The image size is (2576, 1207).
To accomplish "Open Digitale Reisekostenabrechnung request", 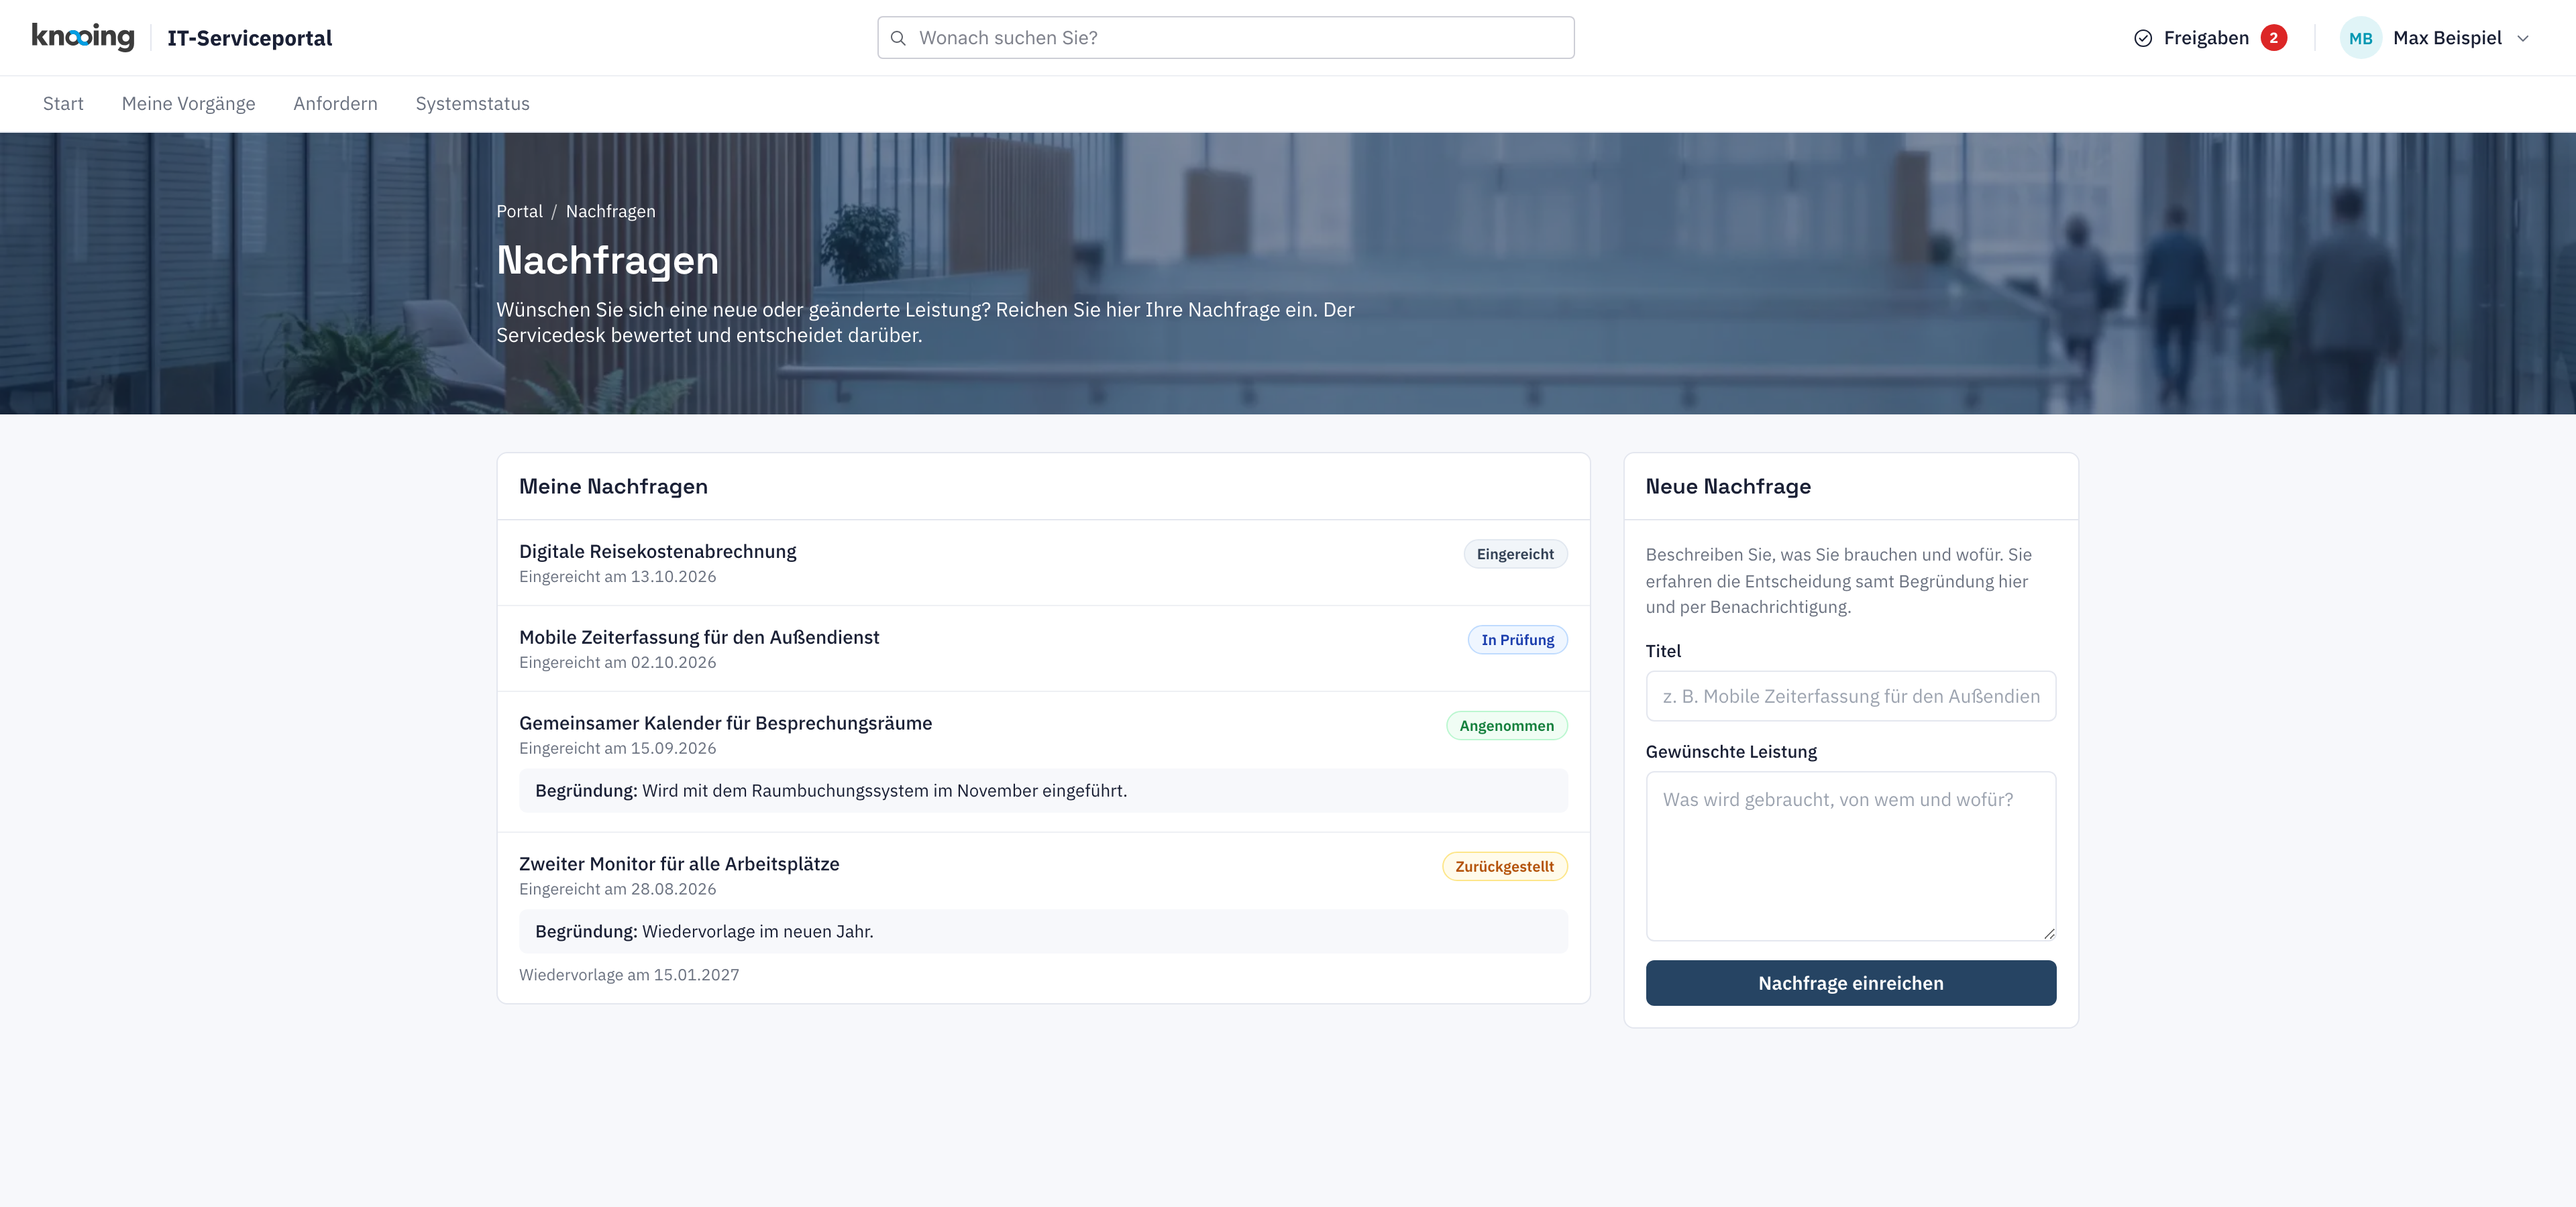I will (x=657, y=552).
